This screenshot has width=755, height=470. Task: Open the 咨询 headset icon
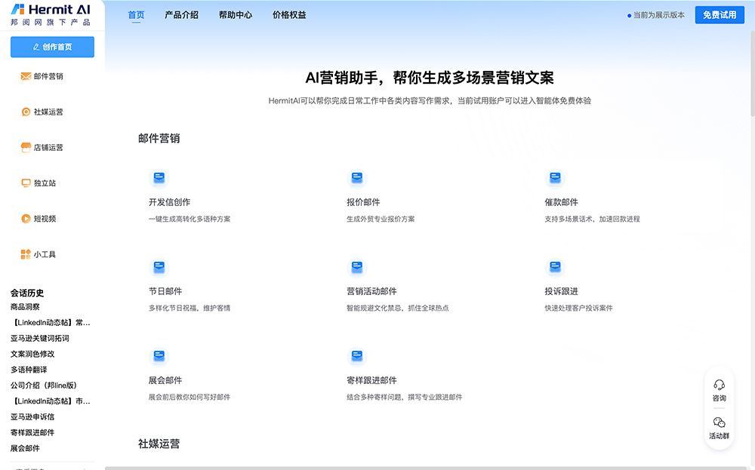click(719, 385)
